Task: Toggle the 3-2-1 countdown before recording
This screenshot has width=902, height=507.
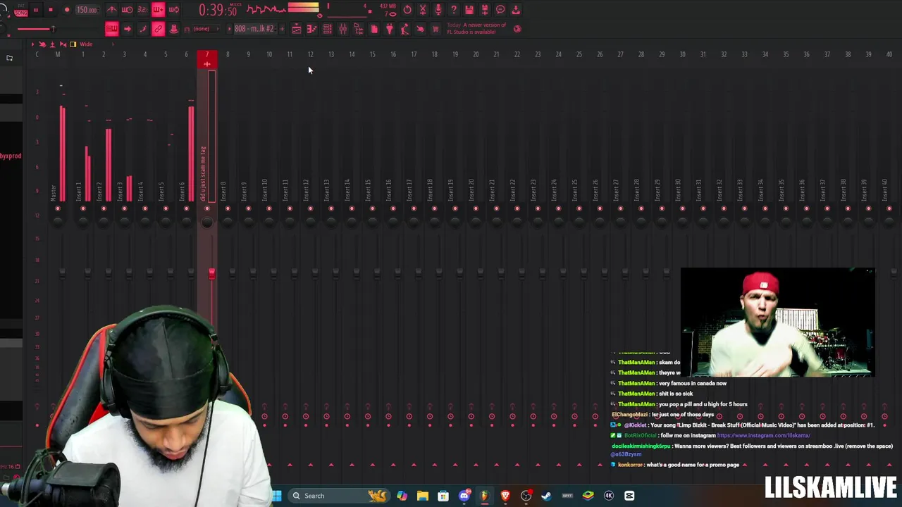Action: 142,10
